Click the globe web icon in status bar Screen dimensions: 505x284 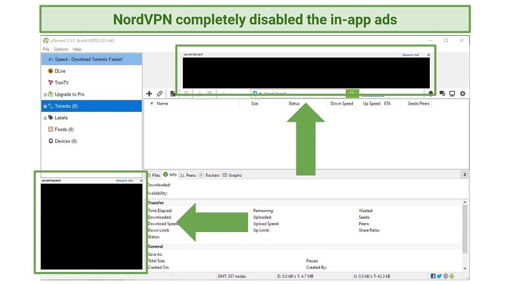click(x=445, y=276)
